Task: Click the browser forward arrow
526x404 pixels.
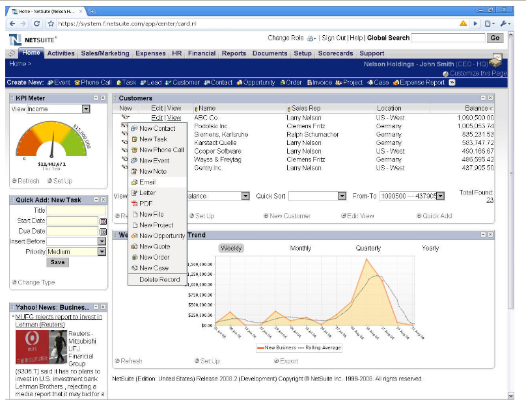Action: pyautogui.click(x=23, y=23)
